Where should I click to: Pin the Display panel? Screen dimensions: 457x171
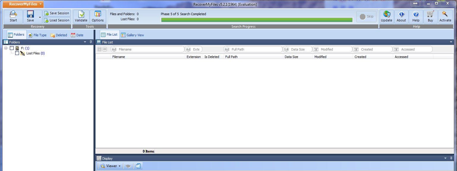[x=451, y=158]
